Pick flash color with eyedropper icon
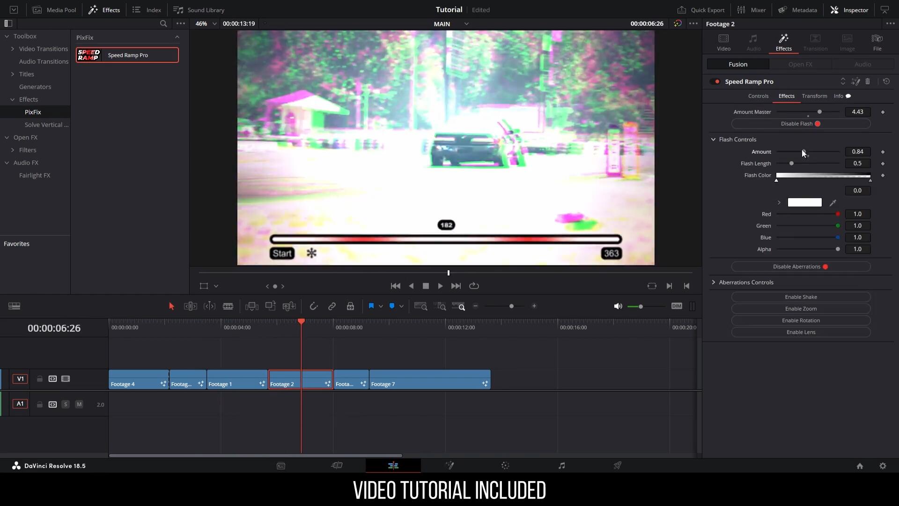899x506 pixels. click(833, 203)
